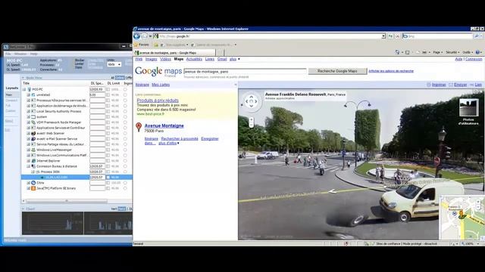This screenshot has width=485, height=272.
Task: Click the blue Help icon in IE's command bar
Action: pyautogui.click(x=477, y=52)
